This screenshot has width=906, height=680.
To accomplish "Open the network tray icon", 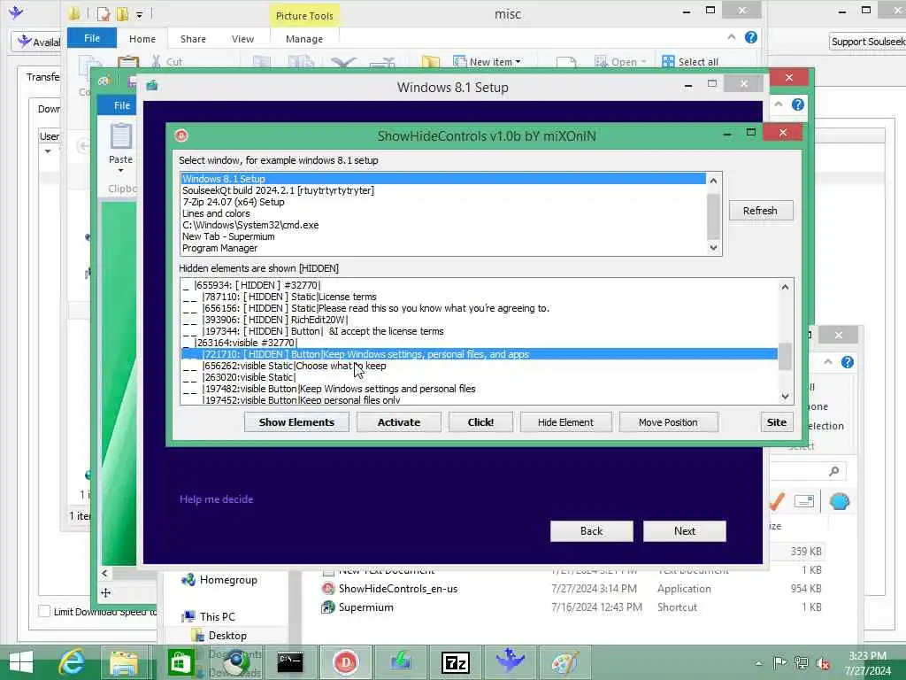I will coord(802,662).
